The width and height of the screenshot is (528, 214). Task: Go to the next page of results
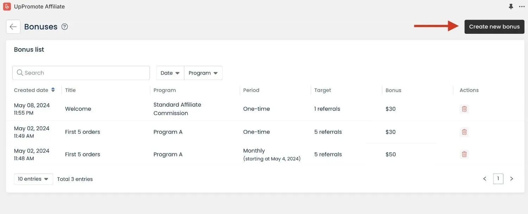511,179
